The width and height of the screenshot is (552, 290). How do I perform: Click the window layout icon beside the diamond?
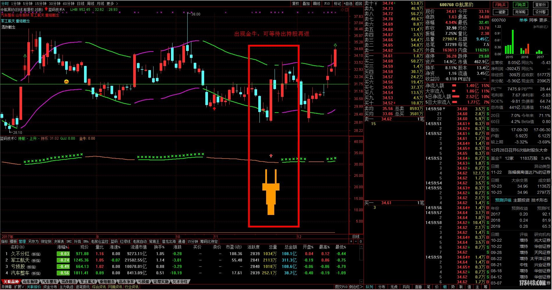tap(346, 10)
